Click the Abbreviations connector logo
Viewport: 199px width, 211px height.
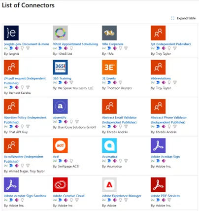click(x=158, y=67)
